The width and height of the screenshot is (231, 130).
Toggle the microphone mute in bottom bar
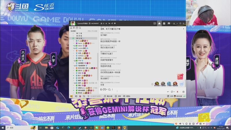88,96
